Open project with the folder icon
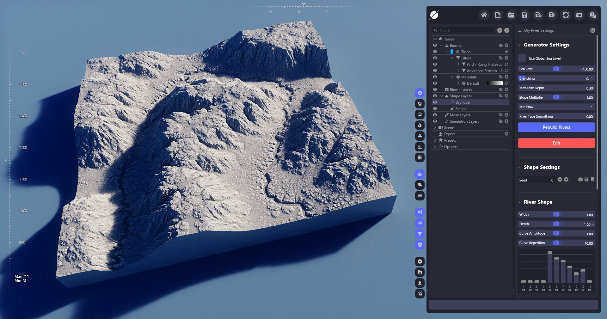The height and width of the screenshot is (319, 607). [511, 15]
